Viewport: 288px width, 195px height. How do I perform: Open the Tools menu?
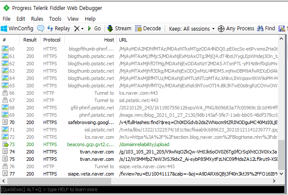click(55, 19)
